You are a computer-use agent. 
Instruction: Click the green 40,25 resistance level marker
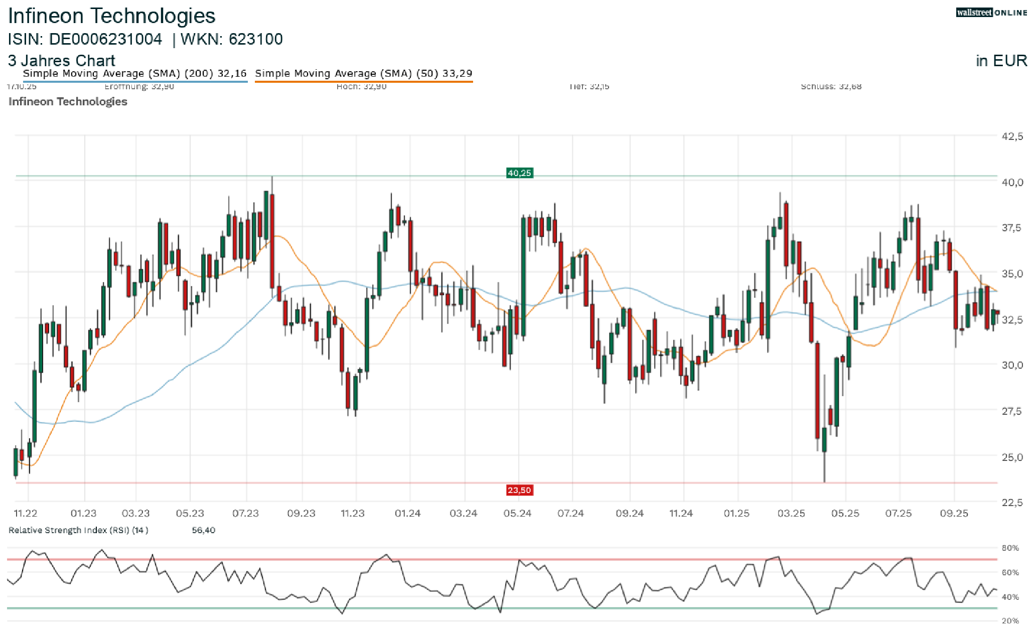click(x=519, y=173)
